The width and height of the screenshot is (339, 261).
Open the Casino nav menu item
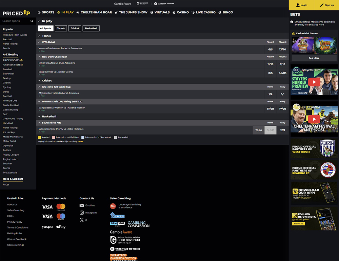click(180, 12)
